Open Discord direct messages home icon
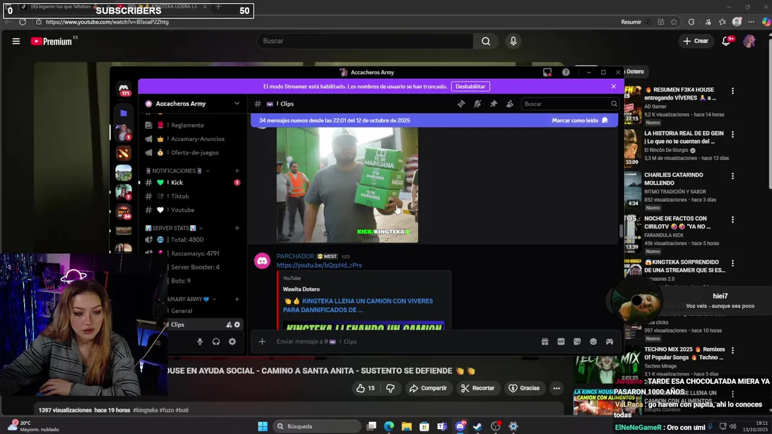772x434 pixels. 124,89
